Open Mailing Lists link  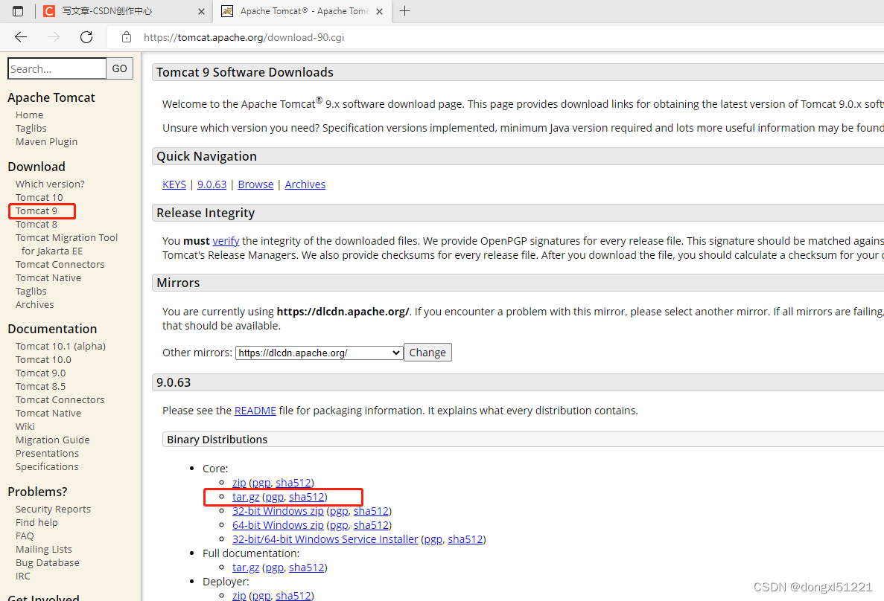(x=44, y=549)
